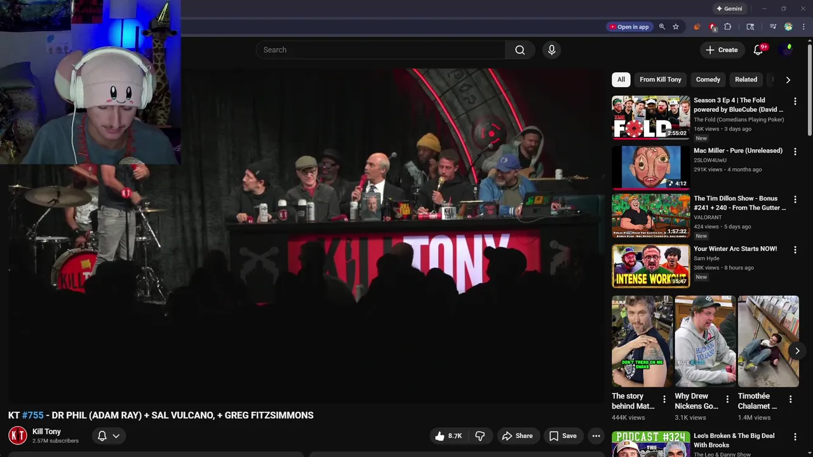This screenshot has height=457, width=813.
Task: Like the video with the 8.7K thumbs-up
Action: (x=448, y=436)
